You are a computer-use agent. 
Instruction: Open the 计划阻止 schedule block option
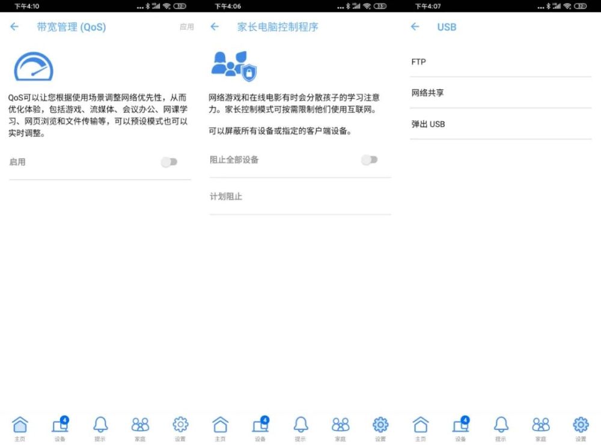tap(300, 196)
